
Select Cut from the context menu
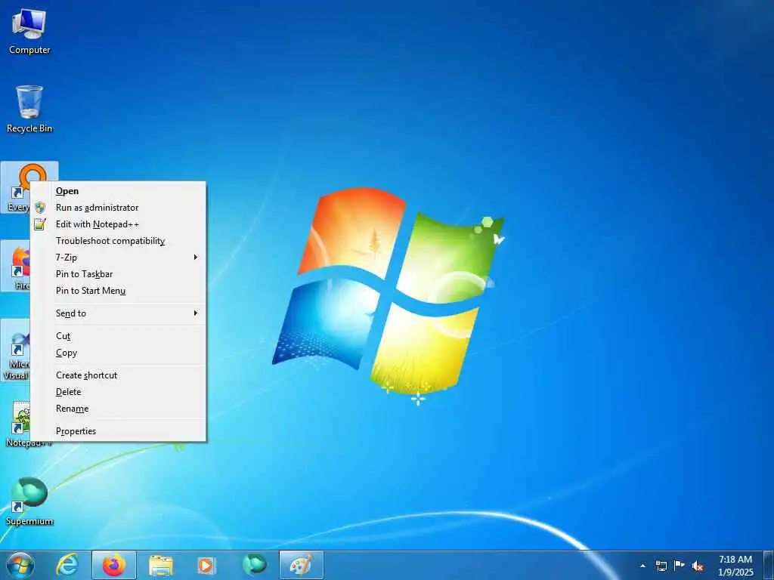point(119,336)
